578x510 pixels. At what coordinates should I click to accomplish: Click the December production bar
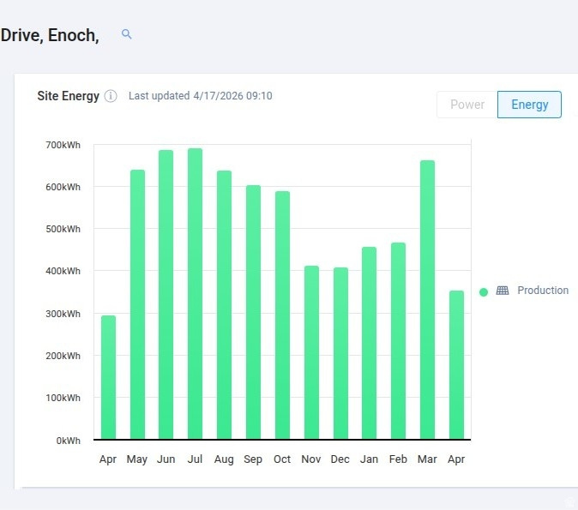coord(340,353)
